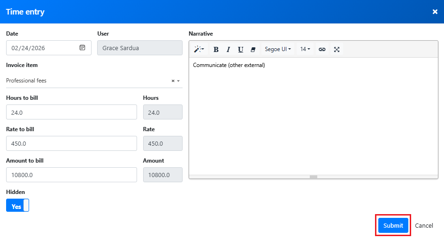Click the Rate to bill input field

coord(71,143)
